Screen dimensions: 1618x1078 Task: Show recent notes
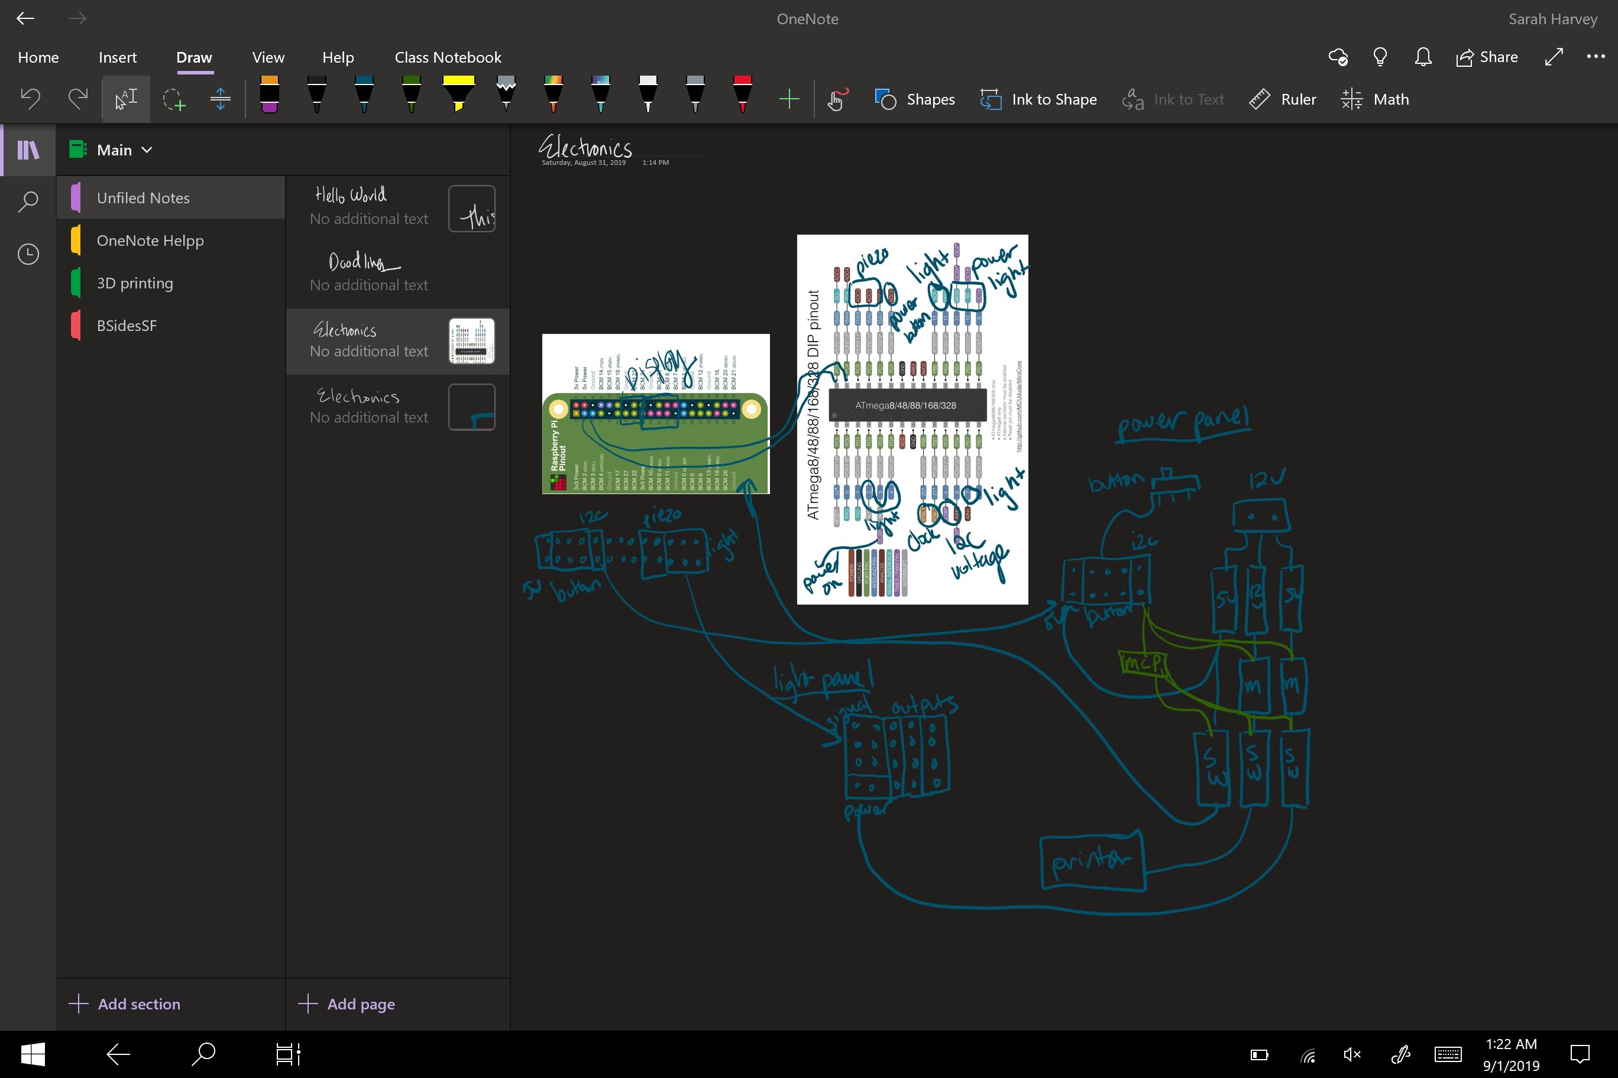pyautogui.click(x=28, y=254)
